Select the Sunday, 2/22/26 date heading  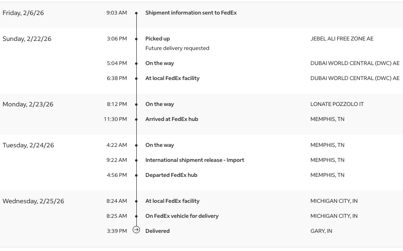pos(27,39)
